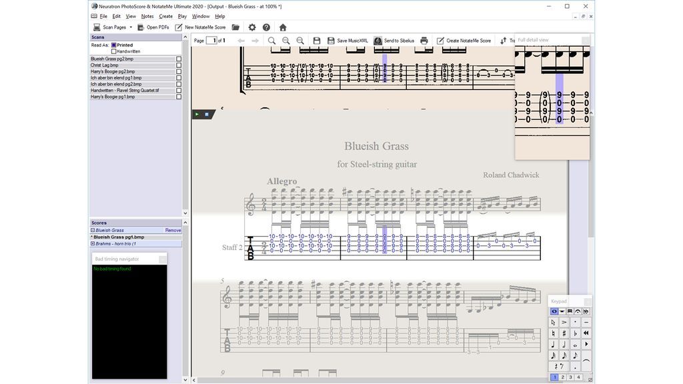Select the Scan Pages icon

(97, 27)
